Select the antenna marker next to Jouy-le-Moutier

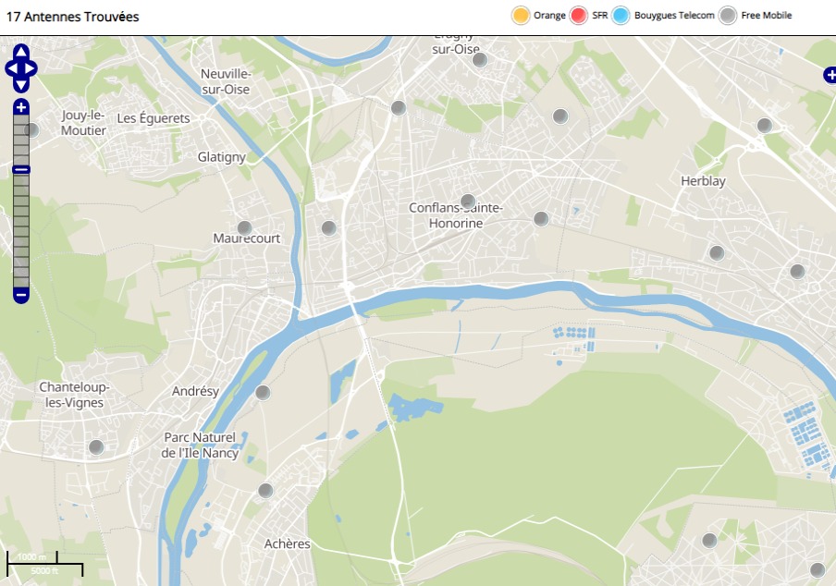(x=32, y=130)
